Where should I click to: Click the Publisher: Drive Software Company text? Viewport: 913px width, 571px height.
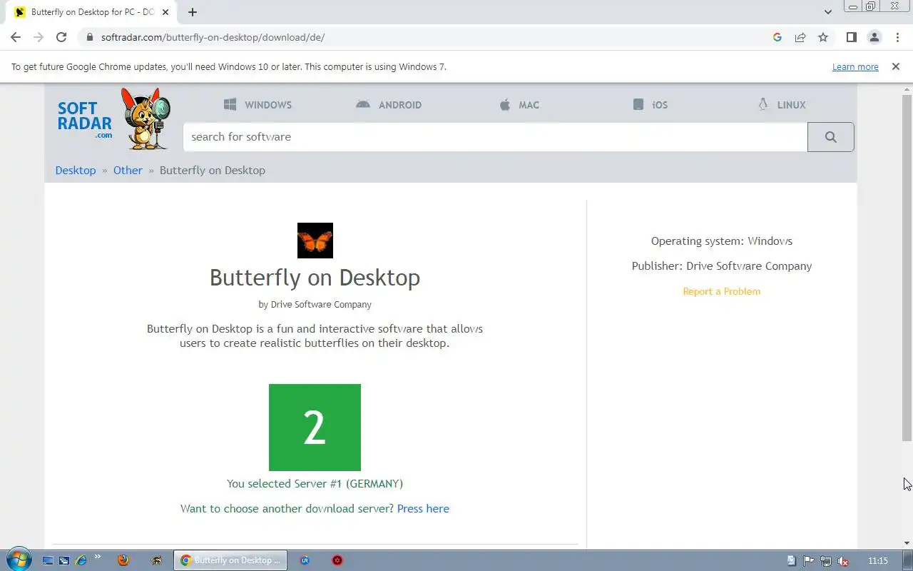point(722,266)
